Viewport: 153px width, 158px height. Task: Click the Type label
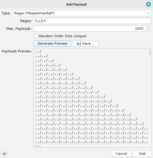(x=6, y=13)
